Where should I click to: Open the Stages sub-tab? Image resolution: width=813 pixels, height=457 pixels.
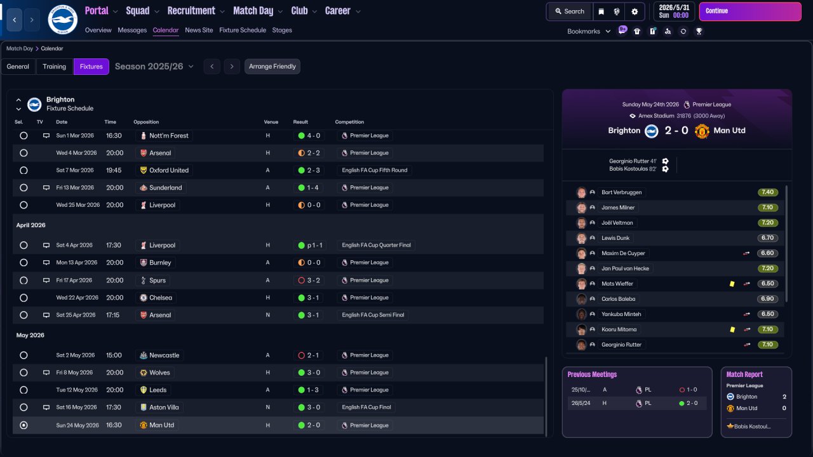pos(282,30)
